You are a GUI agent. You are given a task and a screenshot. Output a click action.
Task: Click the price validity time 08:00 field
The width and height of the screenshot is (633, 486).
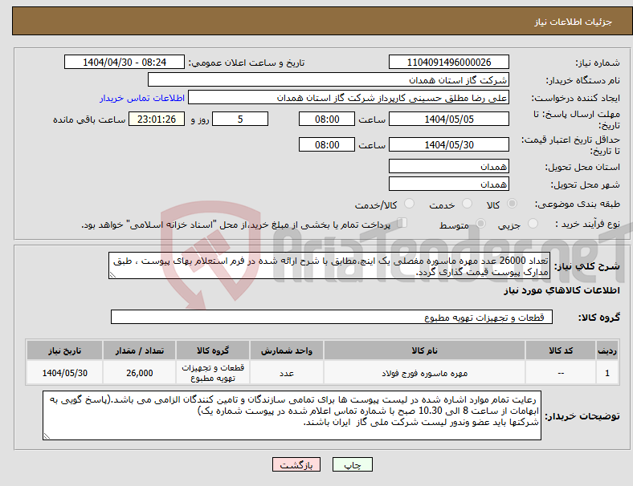(327, 144)
